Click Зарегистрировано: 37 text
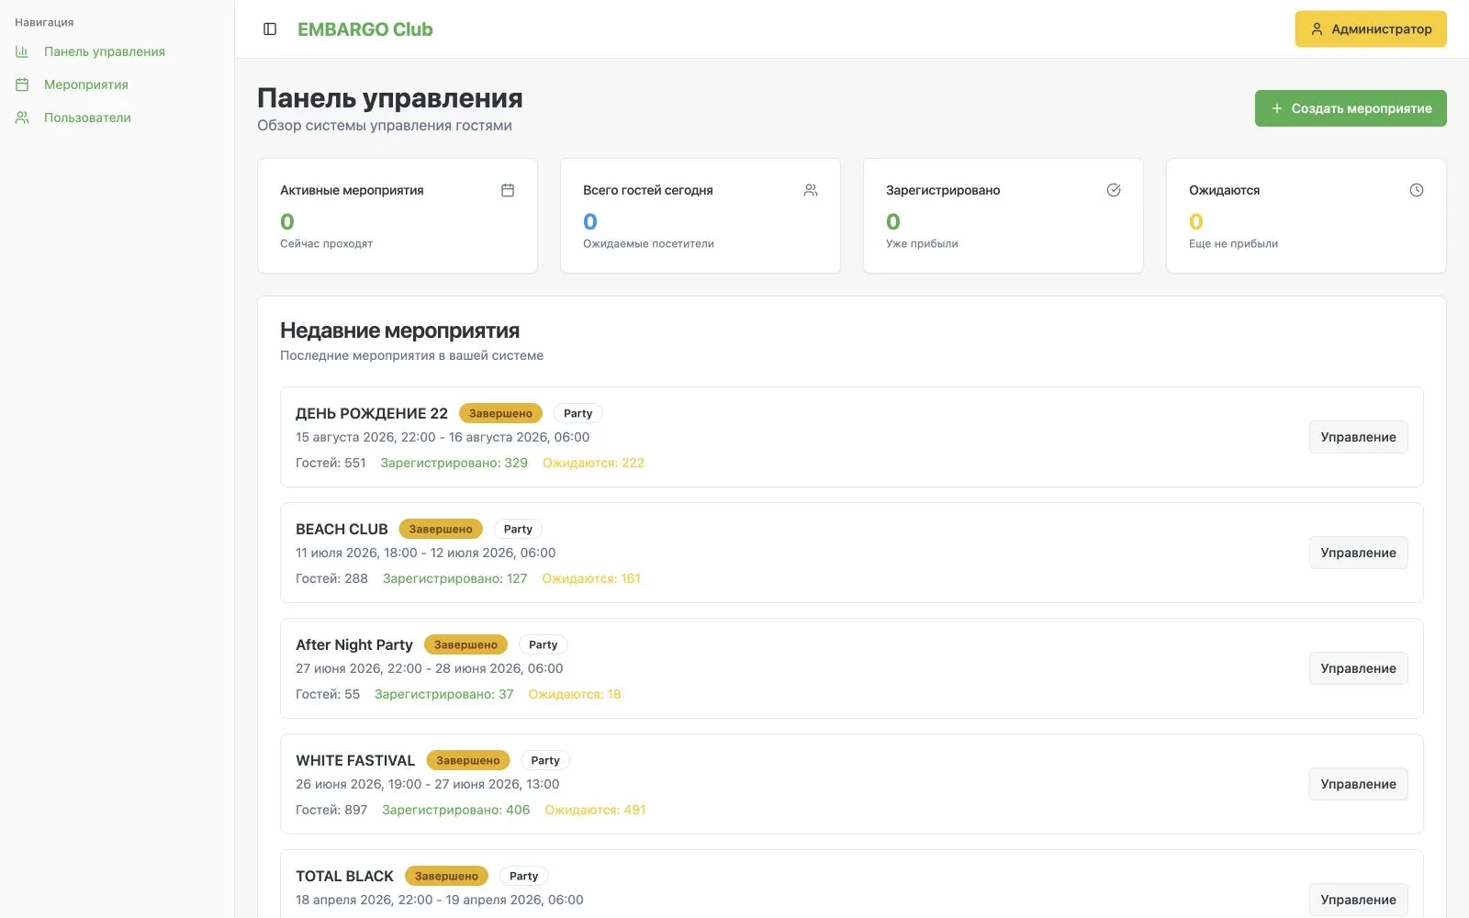 coord(443,694)
